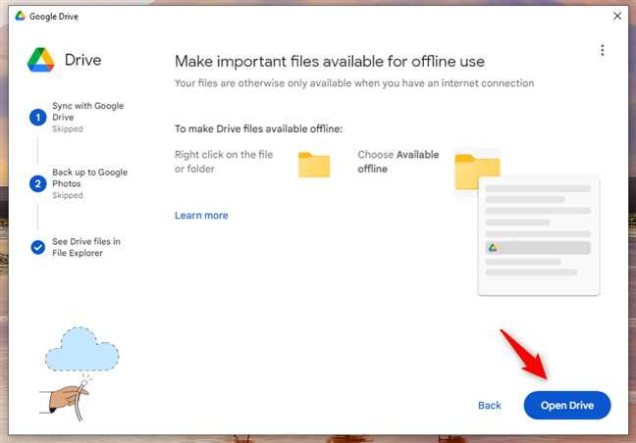Click Skipped under Sync with Google Drive

[x=68, y=128]
